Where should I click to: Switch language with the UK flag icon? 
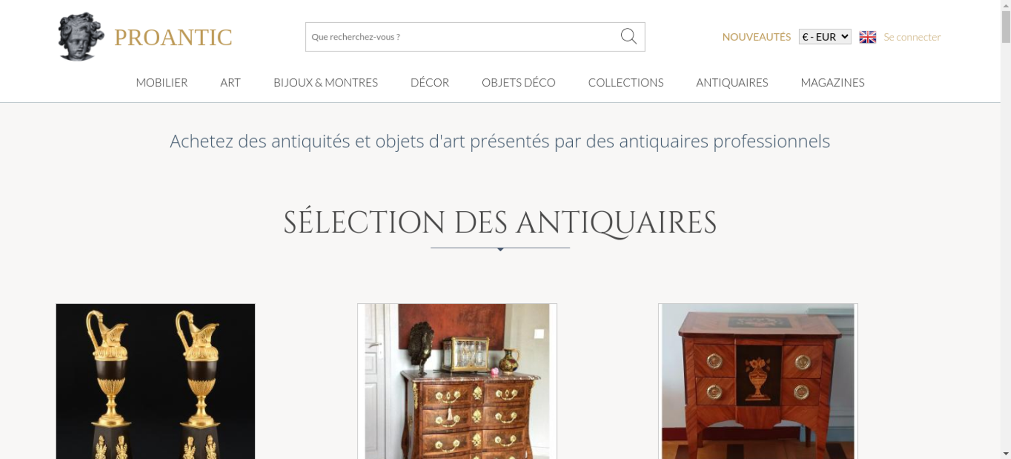[867, 37]
